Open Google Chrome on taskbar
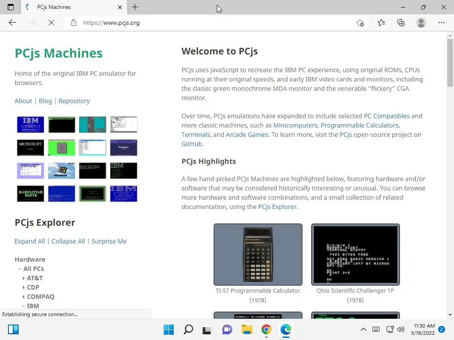Screen dimensions: 454x340 coord(266,329)
